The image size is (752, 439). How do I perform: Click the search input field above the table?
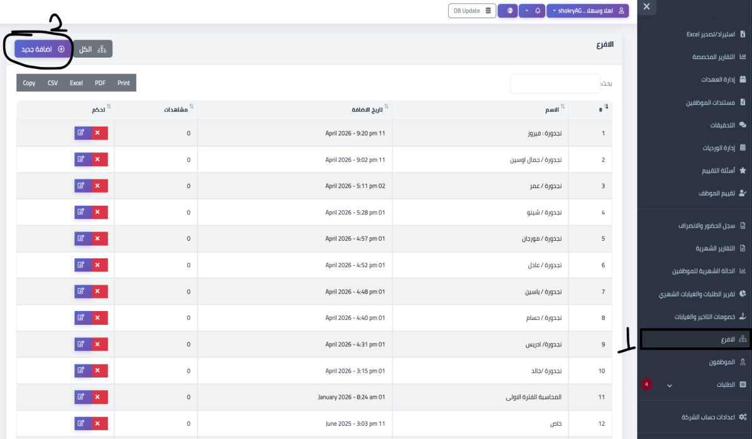click(555, 82)
